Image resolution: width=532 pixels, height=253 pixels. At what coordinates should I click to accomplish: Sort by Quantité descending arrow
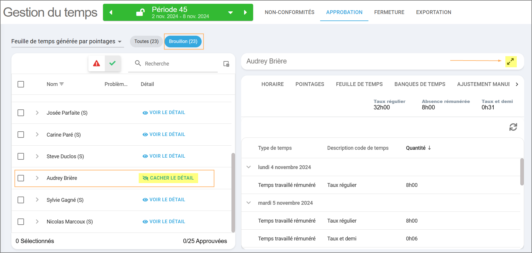tap(429, 148)
